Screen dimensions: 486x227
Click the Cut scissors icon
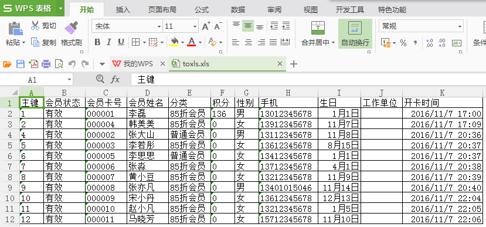tap(35, 25)
